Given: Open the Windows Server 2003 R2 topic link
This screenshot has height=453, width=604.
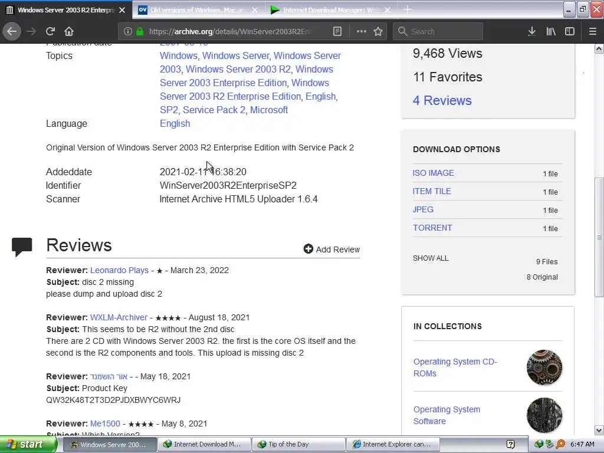Looking at the screenshot, I should pyautogui.click(x=238, y=70).
